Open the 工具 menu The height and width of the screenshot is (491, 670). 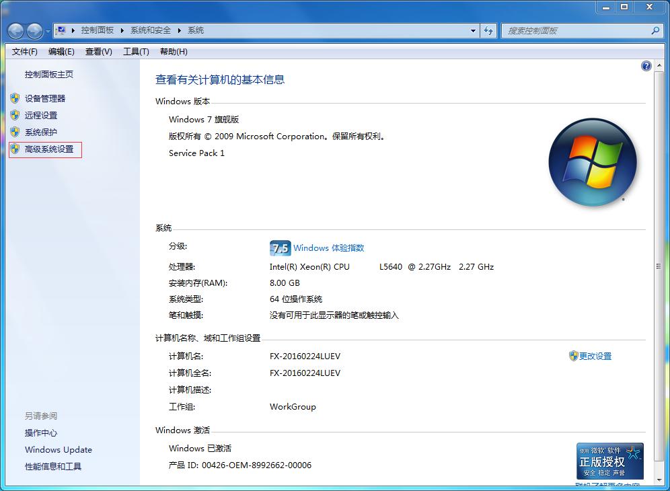tap(135, 51)
